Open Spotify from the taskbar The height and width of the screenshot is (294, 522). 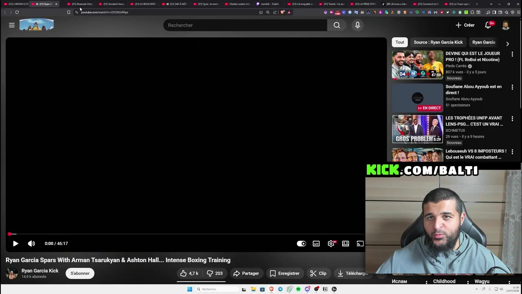[x=299, y=289]
